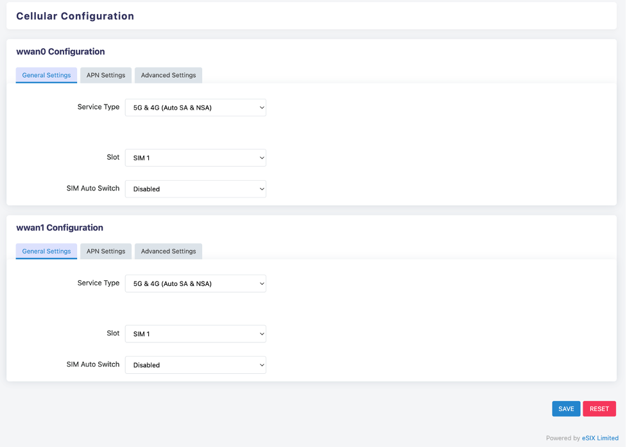This screenshot has width=627, height=447.
Task: Open the wwan1 Service Type dropdown
Action: tap(196, 283)
